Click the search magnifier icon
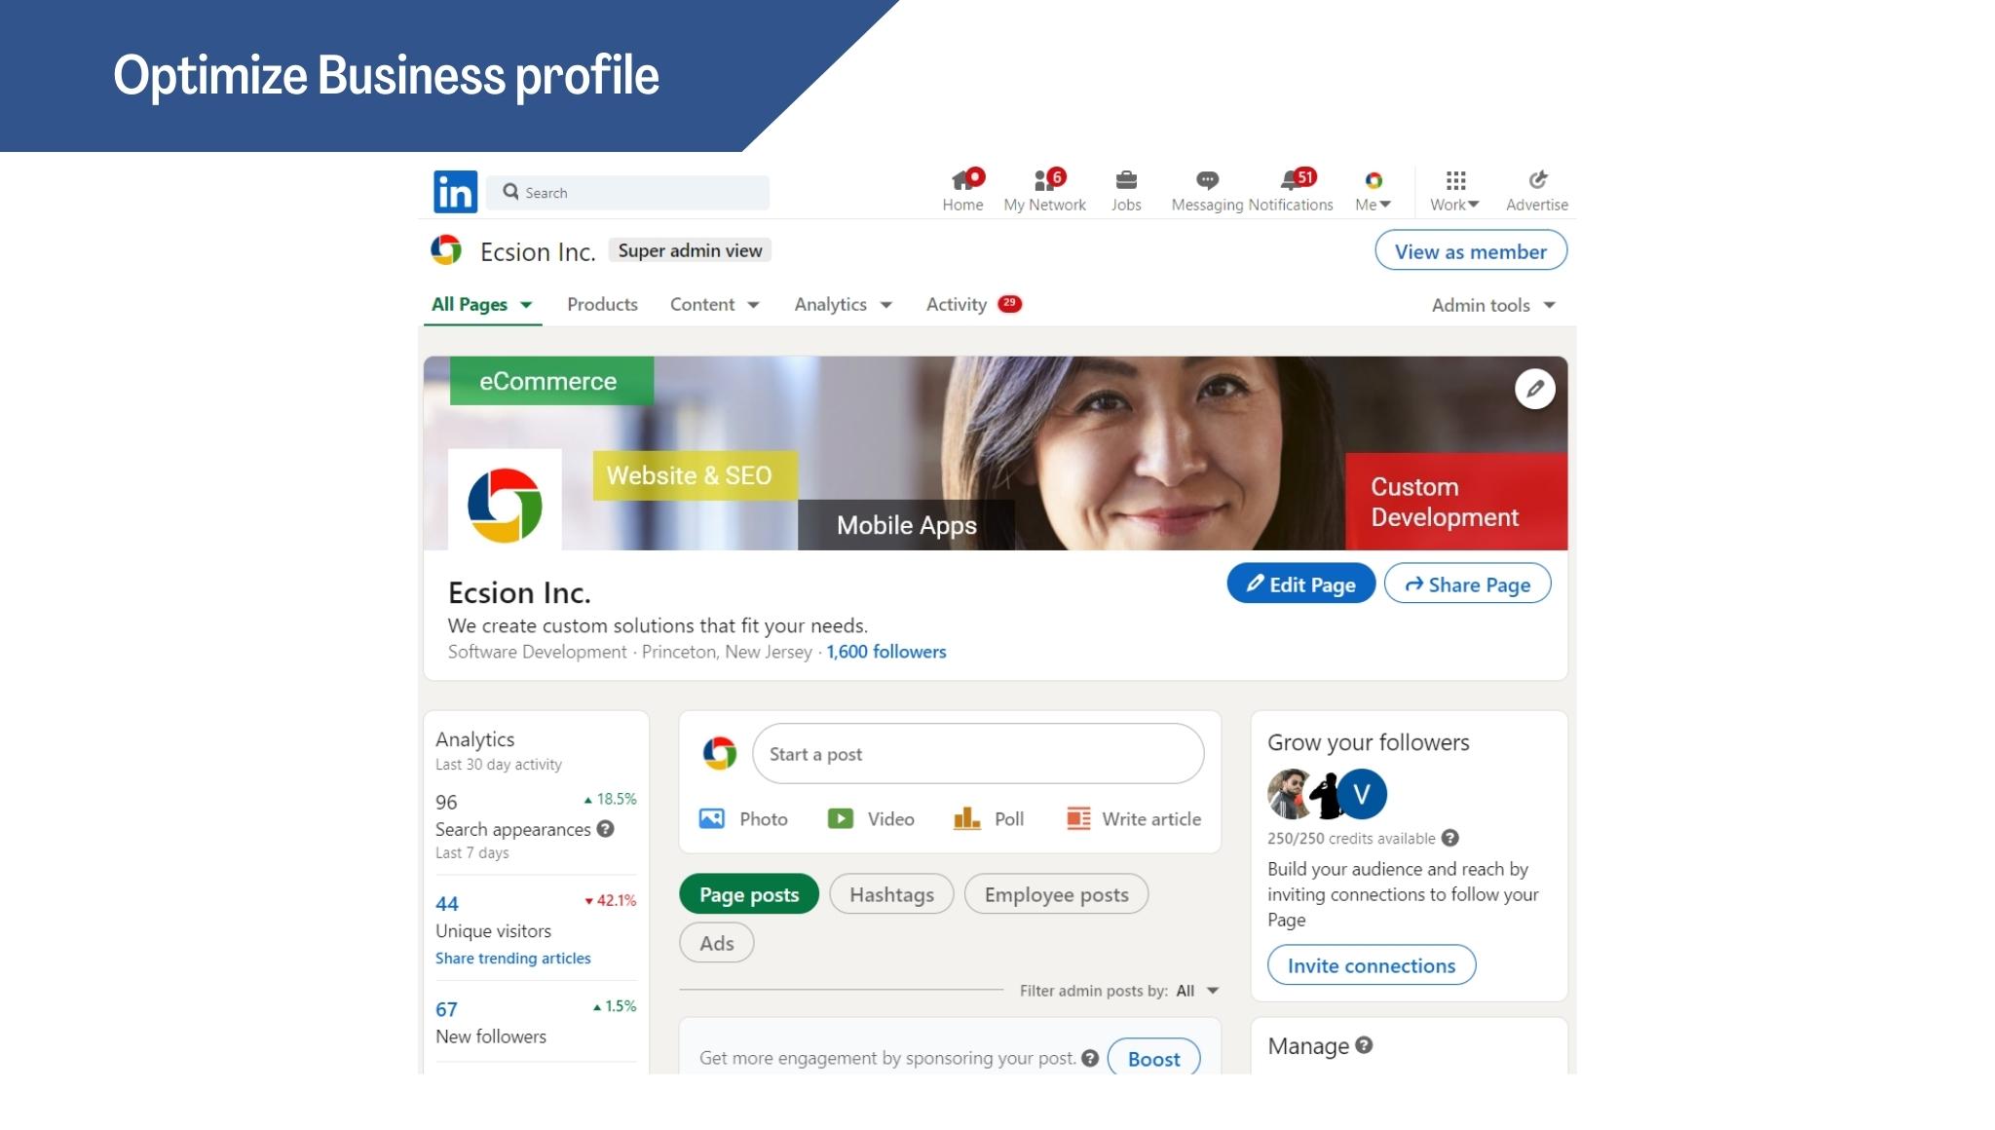Screen dimensions: 1995x1130 [510, 192]
